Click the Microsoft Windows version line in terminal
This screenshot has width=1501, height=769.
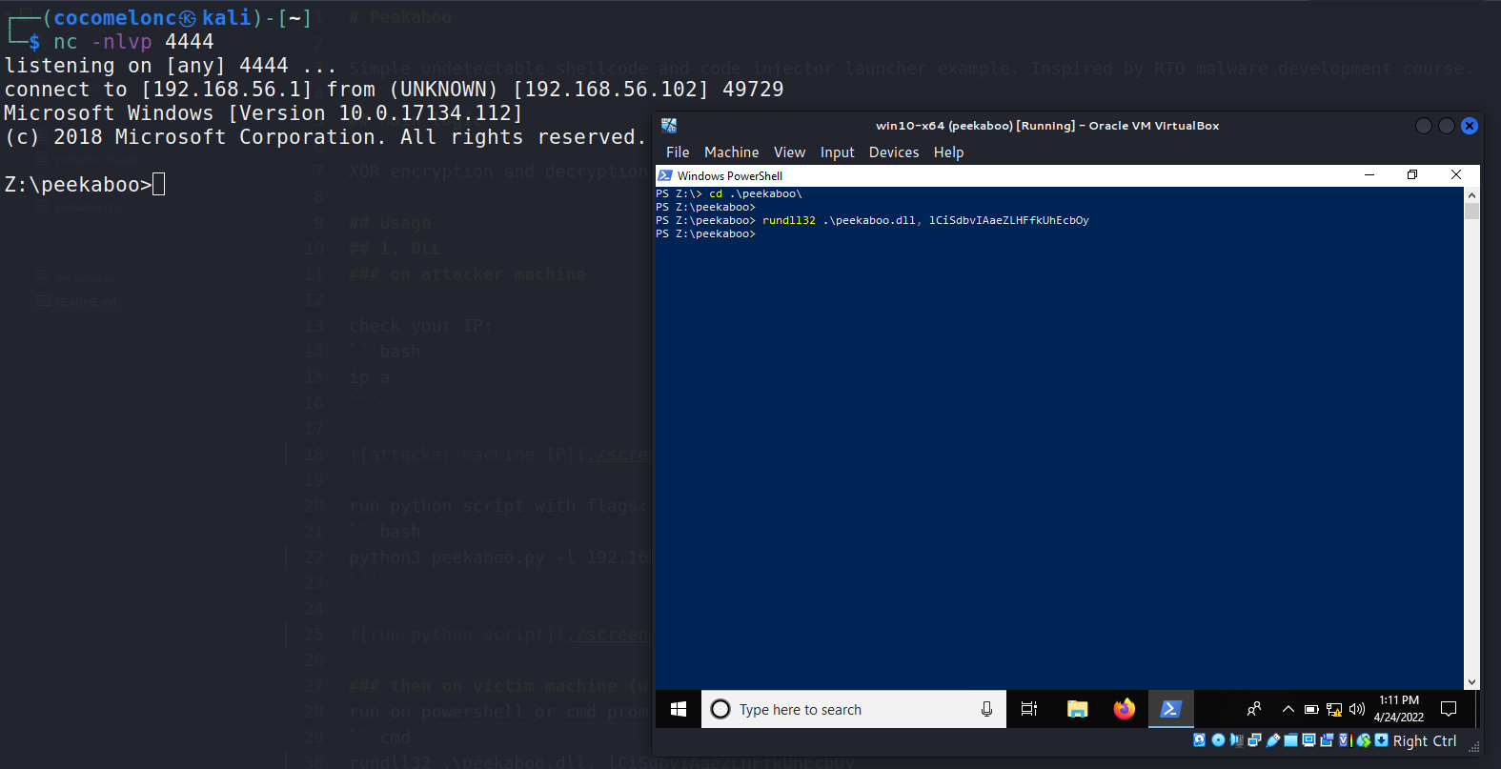(x=263, y=113)
